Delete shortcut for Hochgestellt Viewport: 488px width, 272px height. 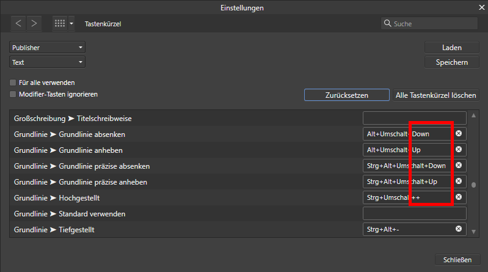459,197
